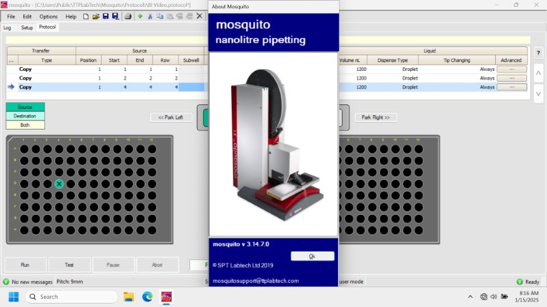Switch to the Log tab
This screenshot has height=307, width=547.
tap(8, 27)
